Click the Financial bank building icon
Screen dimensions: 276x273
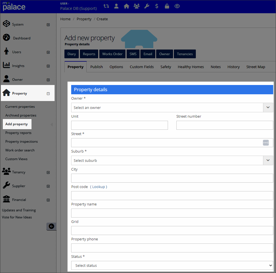point(6,199)
